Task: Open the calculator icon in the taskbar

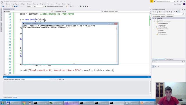Action: [x=30, y=103]
